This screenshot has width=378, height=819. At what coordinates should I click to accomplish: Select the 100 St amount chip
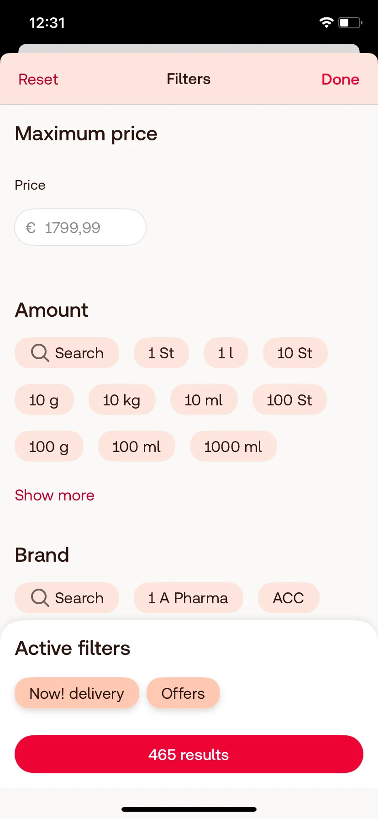pos(289,400)
